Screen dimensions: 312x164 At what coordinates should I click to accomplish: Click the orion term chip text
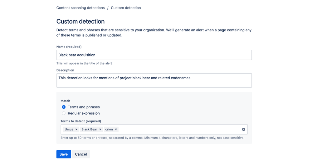[109, 130]
